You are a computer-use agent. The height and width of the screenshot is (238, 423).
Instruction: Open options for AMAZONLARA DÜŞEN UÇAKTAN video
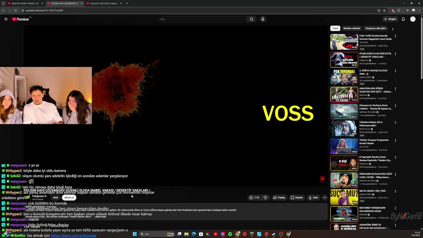(x=395, y=89)
